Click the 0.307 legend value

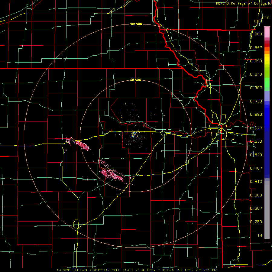click(256, 209)
